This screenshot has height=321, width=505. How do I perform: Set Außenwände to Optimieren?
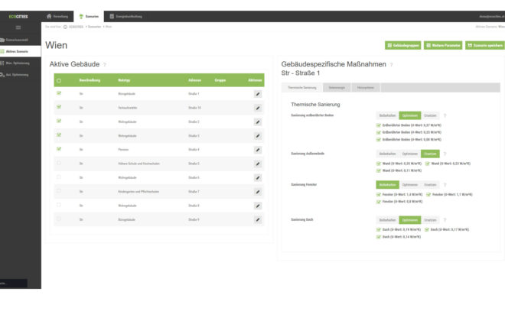pos(410,154)
